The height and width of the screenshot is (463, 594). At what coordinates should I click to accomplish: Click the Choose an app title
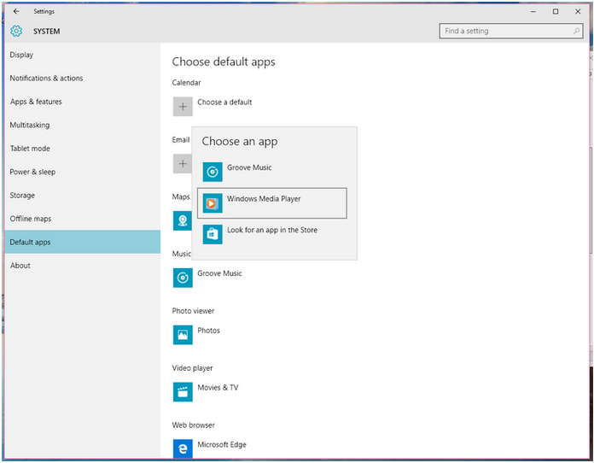coord(240,142)
